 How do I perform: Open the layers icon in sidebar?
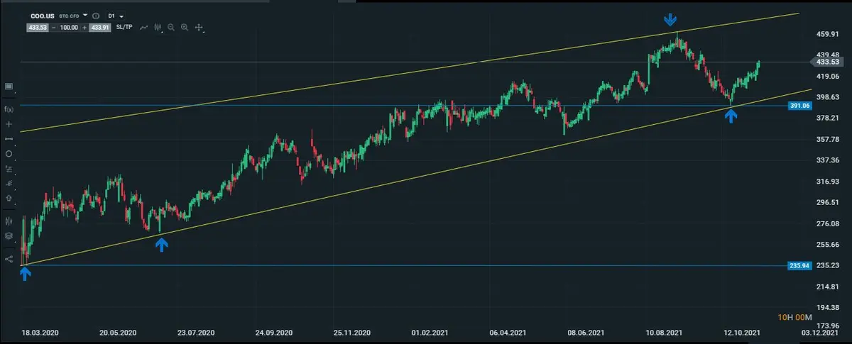click(9, 235)
